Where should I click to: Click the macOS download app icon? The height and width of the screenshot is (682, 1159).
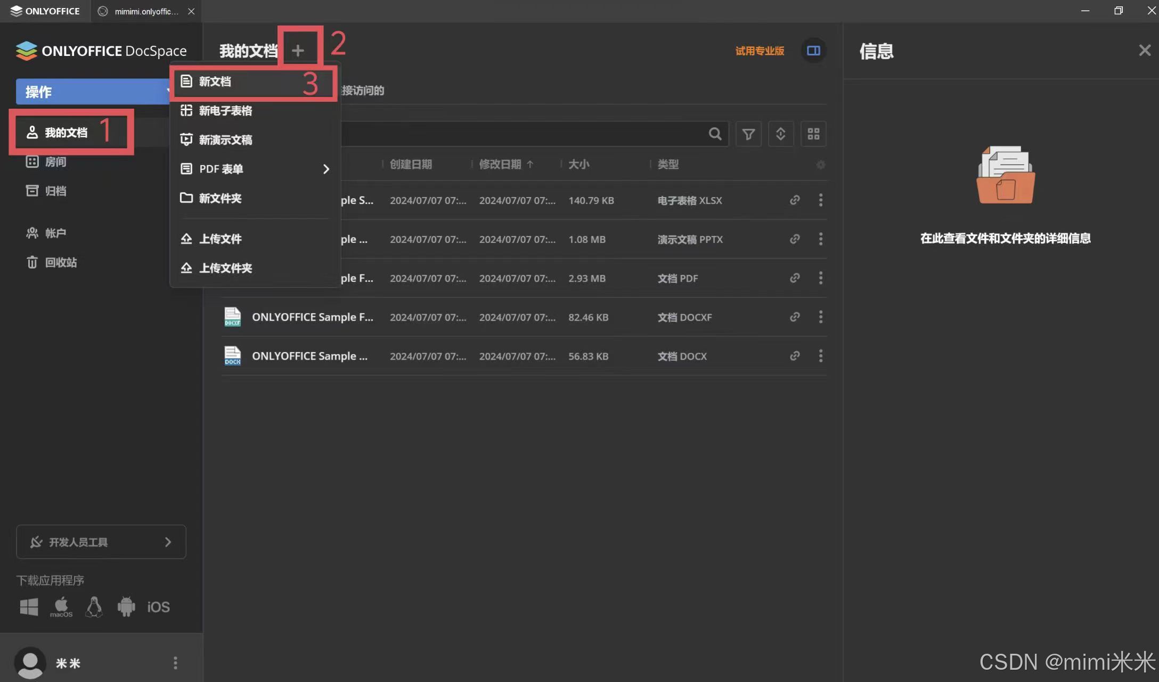[61, 606]
